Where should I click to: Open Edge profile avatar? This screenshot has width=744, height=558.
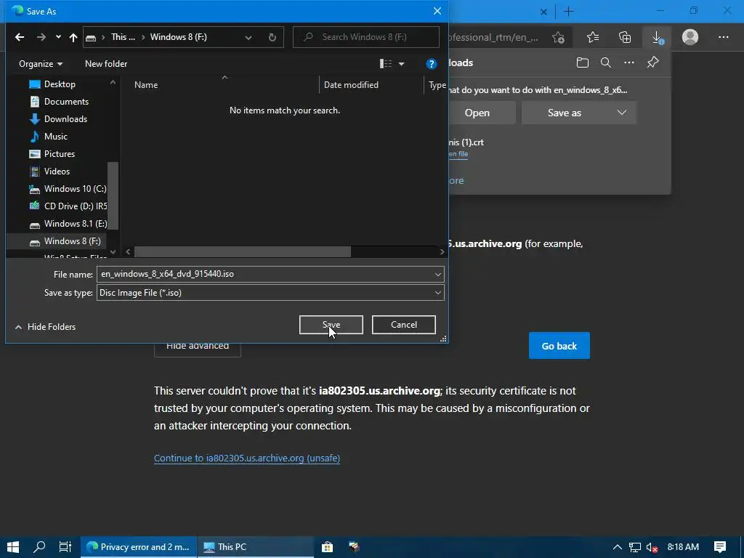[x=690, y=37]
